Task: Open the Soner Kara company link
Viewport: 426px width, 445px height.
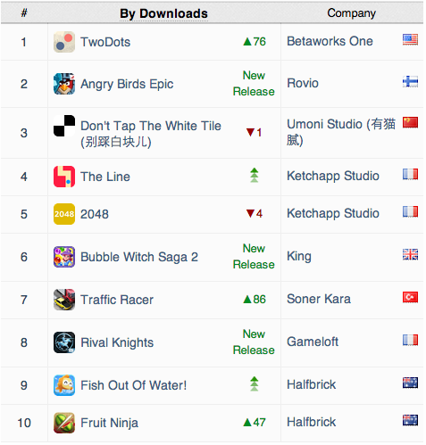Action: [x=319, y=299]
